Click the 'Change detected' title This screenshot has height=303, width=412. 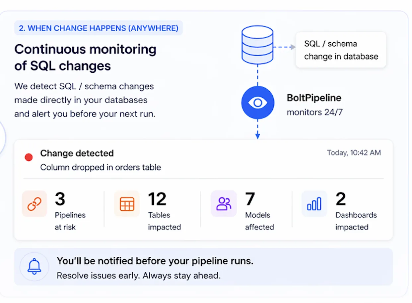tap(77, 153)
